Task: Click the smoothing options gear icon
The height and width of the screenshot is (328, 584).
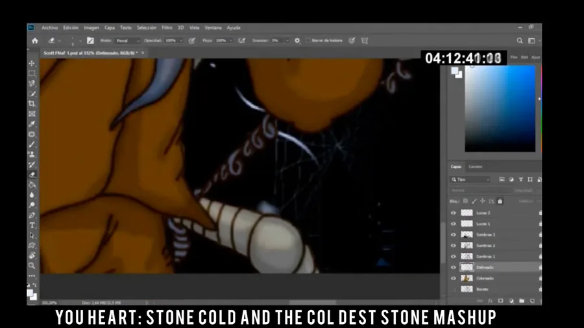Action: 297,41
